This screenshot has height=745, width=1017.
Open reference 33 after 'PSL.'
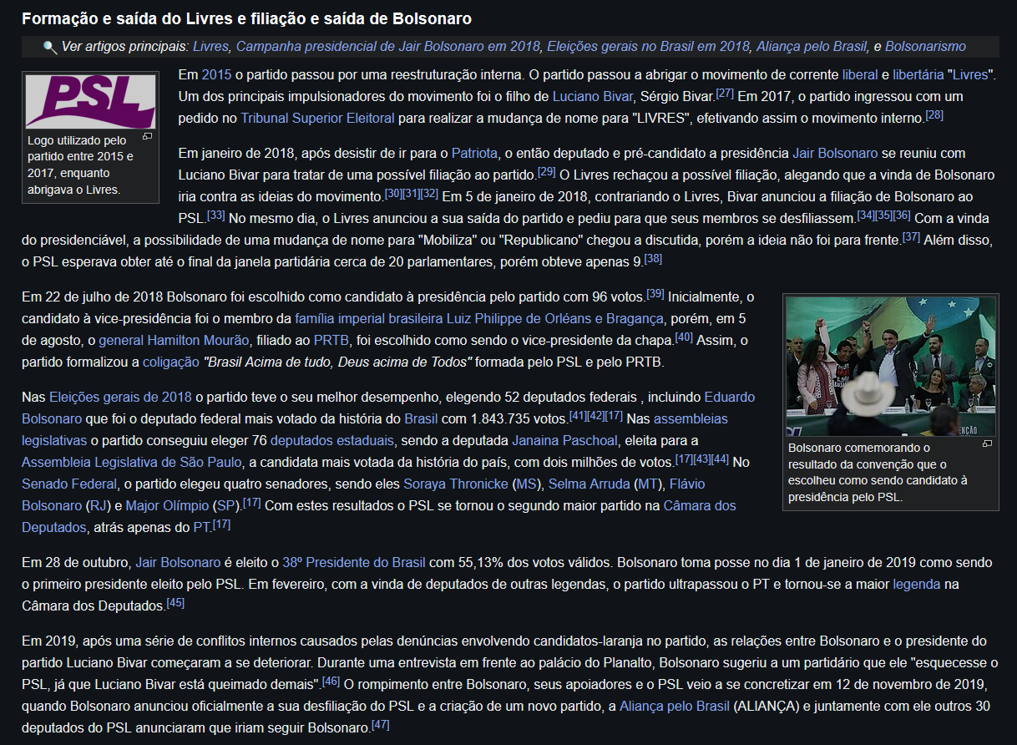[x=215, y=214]
